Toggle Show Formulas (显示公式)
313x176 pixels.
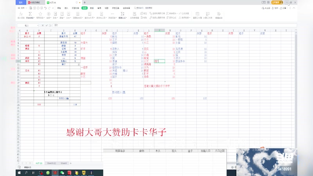tap(171, 18)
